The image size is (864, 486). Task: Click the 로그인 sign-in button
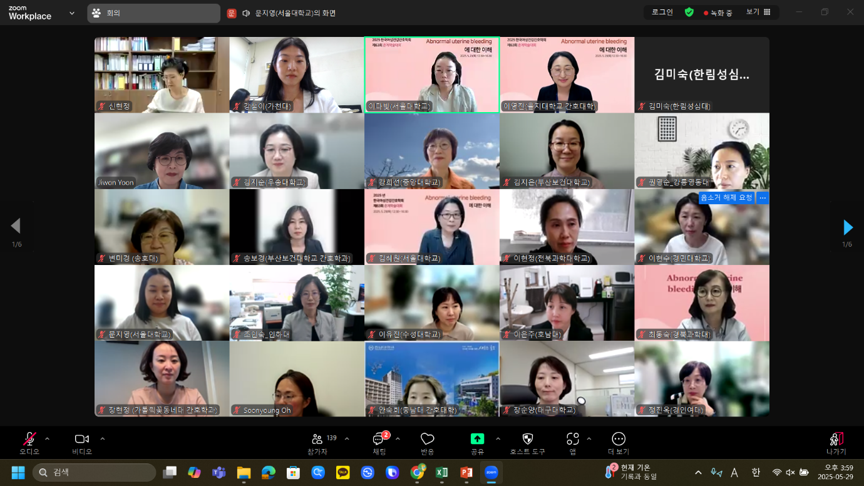pos(662,13)
